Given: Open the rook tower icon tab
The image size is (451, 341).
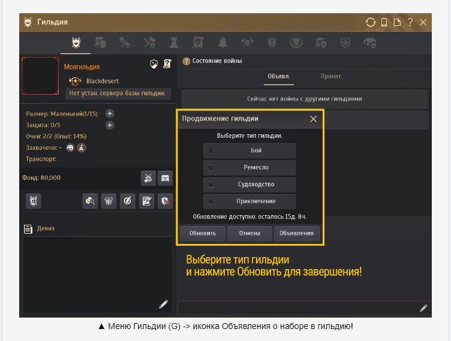Looking at the screenshot, I should pyautogui.click(x=174, y=43).
